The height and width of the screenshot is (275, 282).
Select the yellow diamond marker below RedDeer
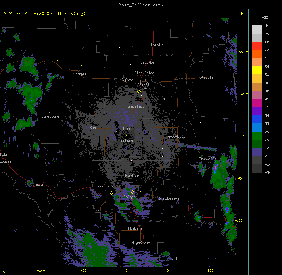[x=139, y=92]
